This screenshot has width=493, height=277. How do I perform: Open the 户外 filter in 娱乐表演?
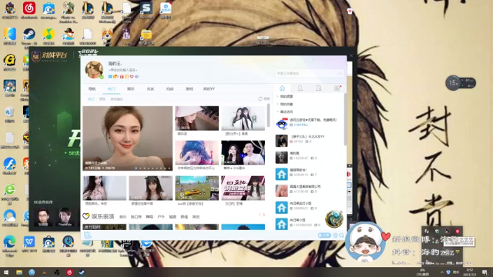(161, 217)
